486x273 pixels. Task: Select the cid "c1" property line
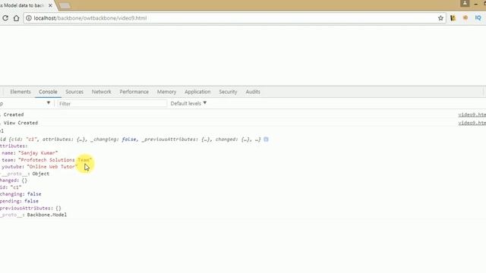tap(11, 187)
